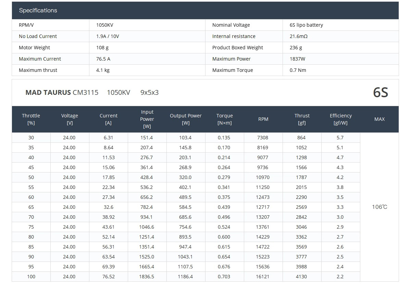The image size is (411, 293).
Task: Click the Specifications section header
Action: point(38,10)
